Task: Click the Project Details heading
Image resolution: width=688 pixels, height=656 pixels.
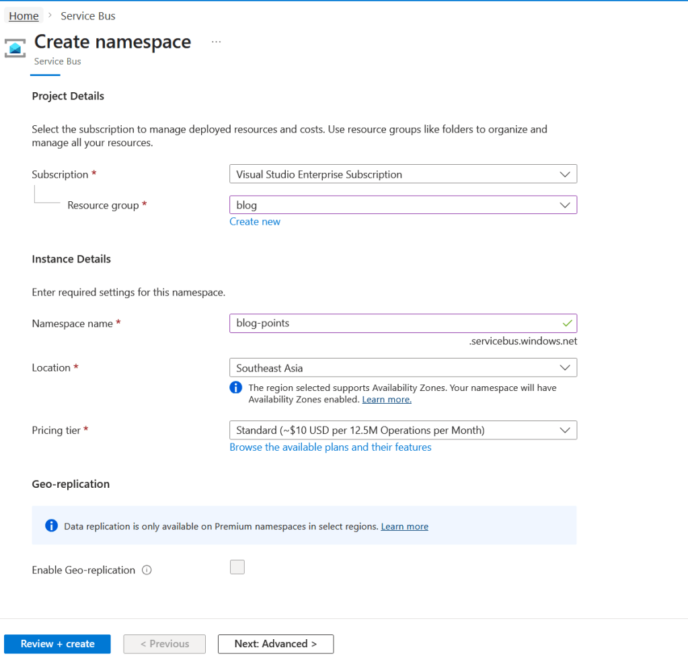Action: point(68,96)
